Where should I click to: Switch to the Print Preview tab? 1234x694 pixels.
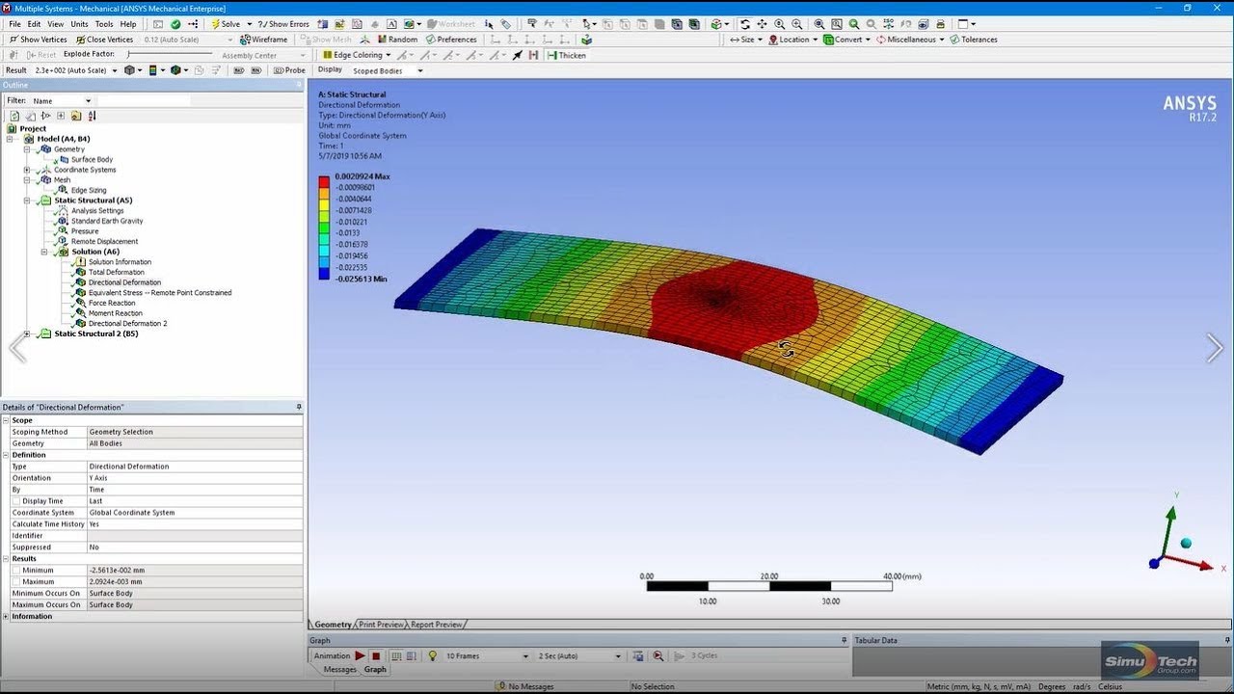coord(381,625)
